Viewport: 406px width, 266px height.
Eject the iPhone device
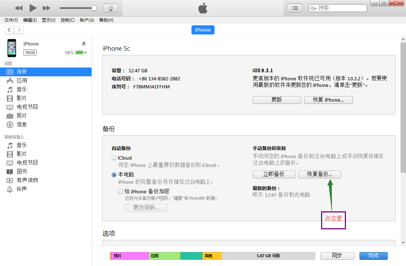coord(83,43)
